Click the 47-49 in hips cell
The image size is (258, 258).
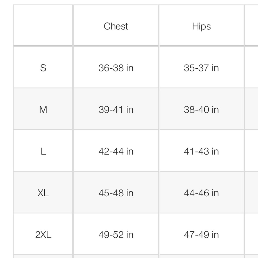tap(201, 234)
